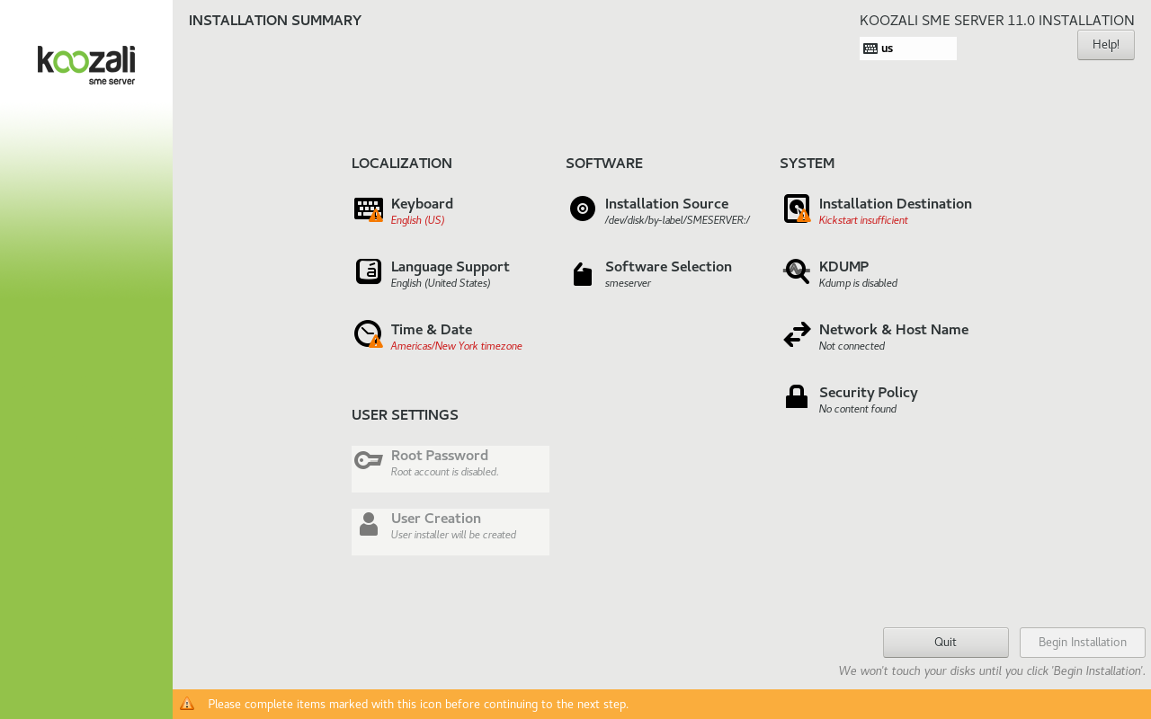Click the Root Password key icon
Viewport: 1151px width, 719px height.
click(369, 460)
